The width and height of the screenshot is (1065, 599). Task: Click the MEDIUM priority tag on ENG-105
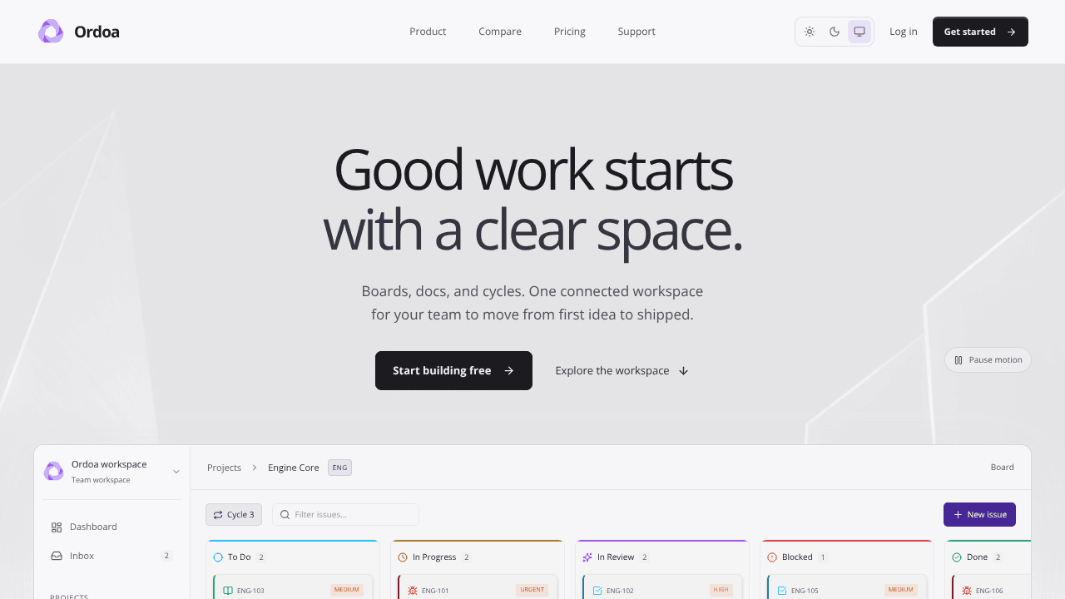click(901, 590)
